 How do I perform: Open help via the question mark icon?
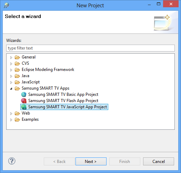tap(12, 161)
